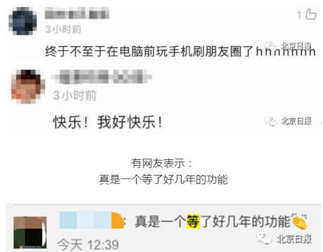The width and height of the screenshot is (323, 252).
Task: Click the thumbs-up like icon
Action: pos(311,14)
